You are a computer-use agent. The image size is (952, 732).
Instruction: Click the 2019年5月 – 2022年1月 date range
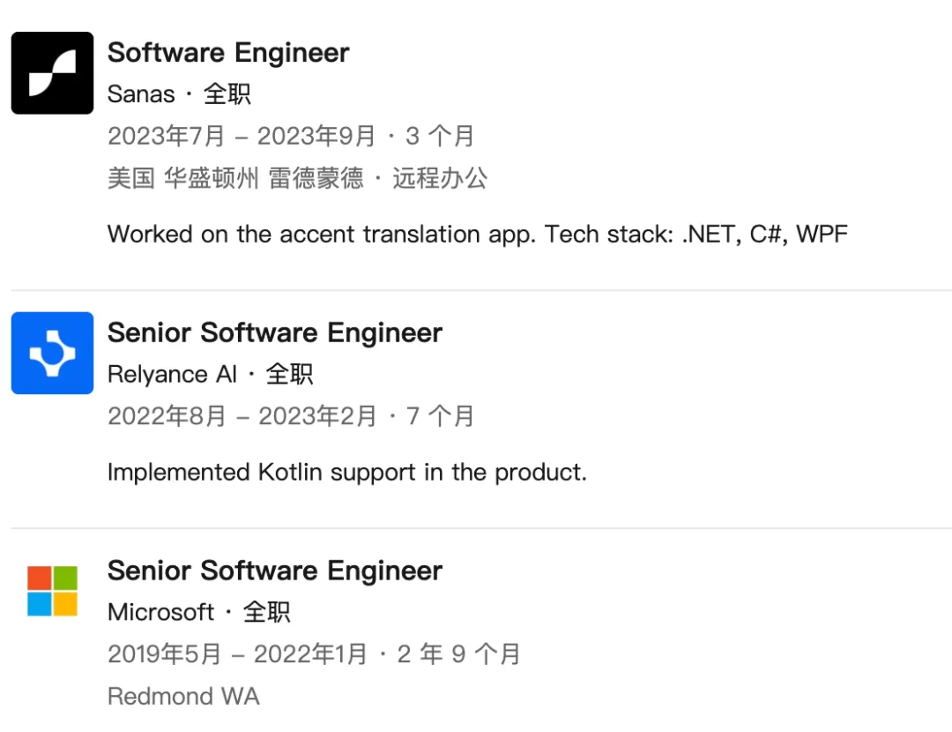coord(238,654)
